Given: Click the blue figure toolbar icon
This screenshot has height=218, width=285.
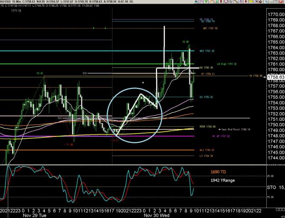Looking at the screenshot, I should (x=266, y=1).
